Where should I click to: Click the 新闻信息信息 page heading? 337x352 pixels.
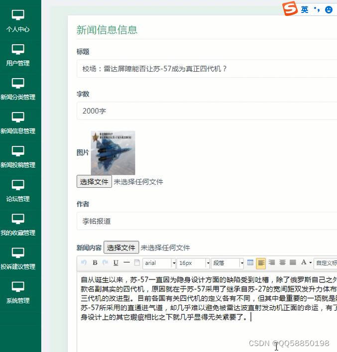(x=107, y=30)
